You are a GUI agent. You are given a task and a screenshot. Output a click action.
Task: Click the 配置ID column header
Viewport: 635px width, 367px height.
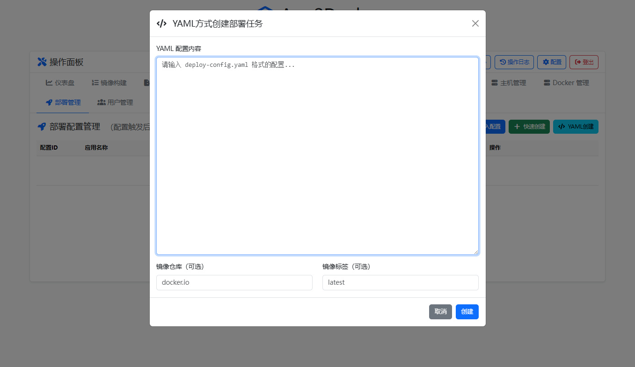(x=49, y=148)
